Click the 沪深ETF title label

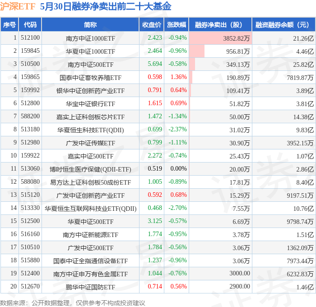[18, 6]
